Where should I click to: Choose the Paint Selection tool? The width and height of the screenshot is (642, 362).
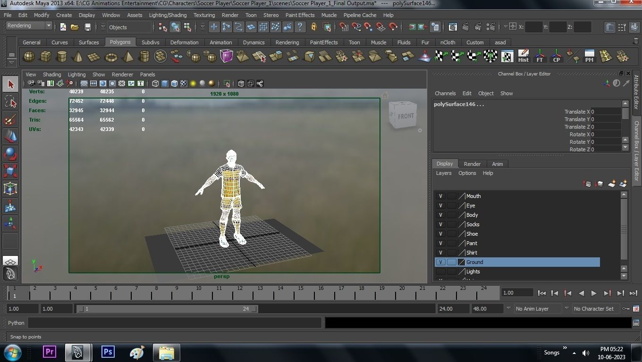pyautogui.click(x=10, y=119)
